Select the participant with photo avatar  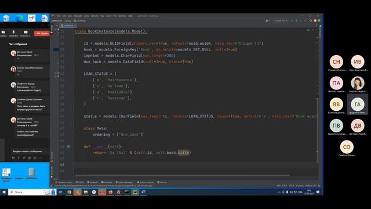(357, 83)
